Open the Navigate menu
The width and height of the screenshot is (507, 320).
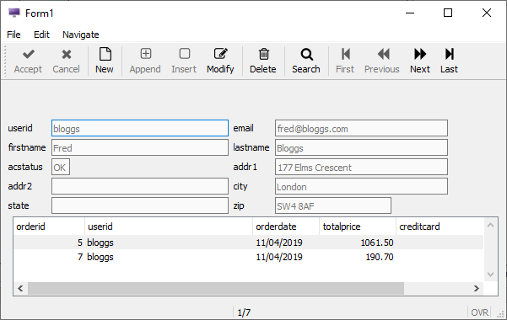(x=80, y=35)
